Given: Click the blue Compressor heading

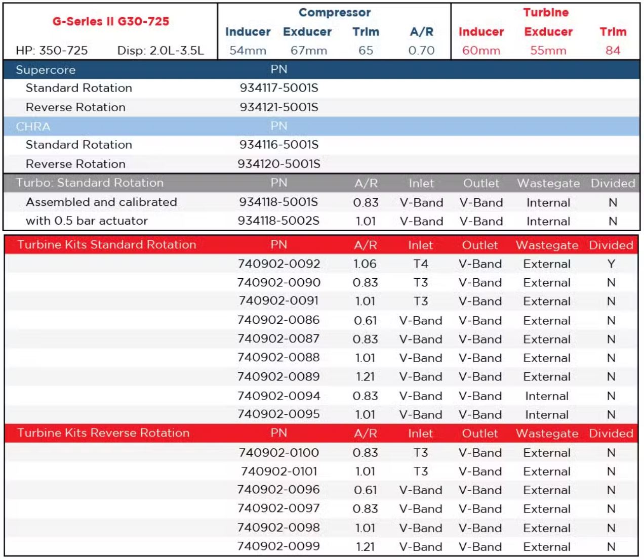Looking at the screenshot, I should coord(335,13).
